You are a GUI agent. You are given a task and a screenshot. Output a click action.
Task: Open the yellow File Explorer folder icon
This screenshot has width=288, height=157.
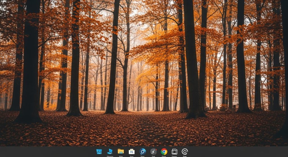point(121,151)
